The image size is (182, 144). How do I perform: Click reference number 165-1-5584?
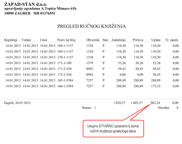click(x=65, y=80)
